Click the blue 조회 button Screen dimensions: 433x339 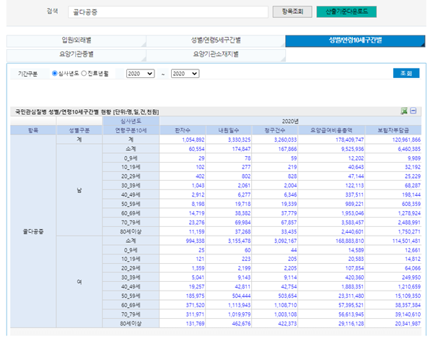[406, 73]
